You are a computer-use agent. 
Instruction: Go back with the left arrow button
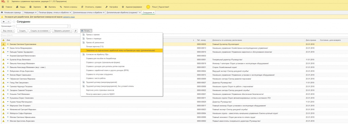[4, 22]
